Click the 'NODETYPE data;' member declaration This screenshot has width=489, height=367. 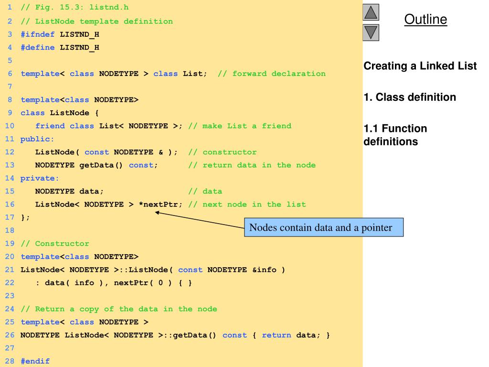(x=69, y=191)
